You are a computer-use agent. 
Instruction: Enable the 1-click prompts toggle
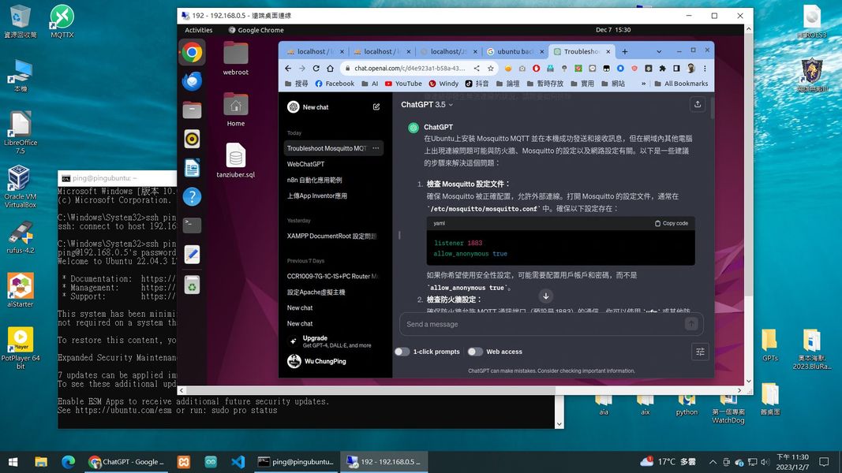coord(402,352)
